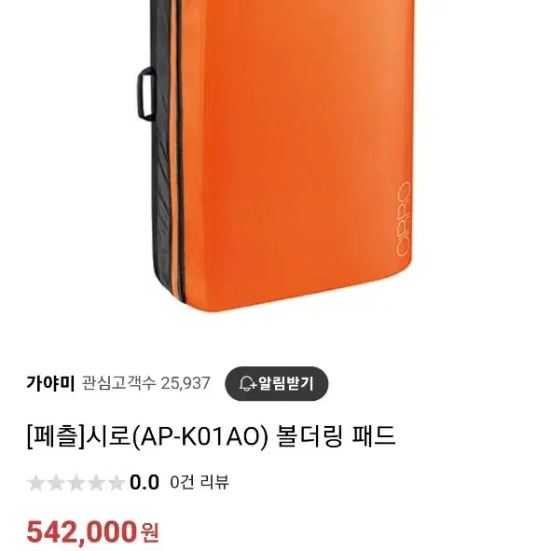Click the third rating star
551x551 pixels.
coord(76,483)
